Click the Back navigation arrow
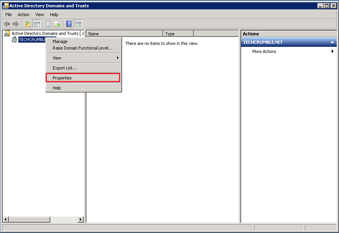 tap(7, 23)
